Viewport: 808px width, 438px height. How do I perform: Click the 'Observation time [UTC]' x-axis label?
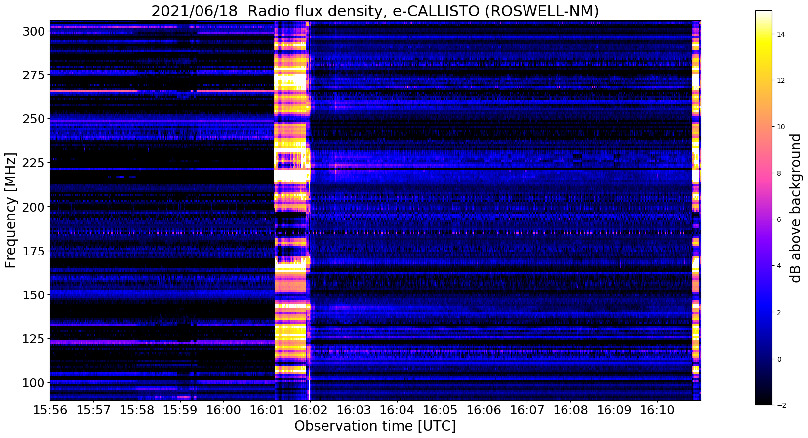coord(375,426)
